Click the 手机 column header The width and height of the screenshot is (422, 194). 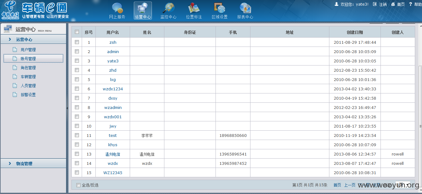click(233, 32)
